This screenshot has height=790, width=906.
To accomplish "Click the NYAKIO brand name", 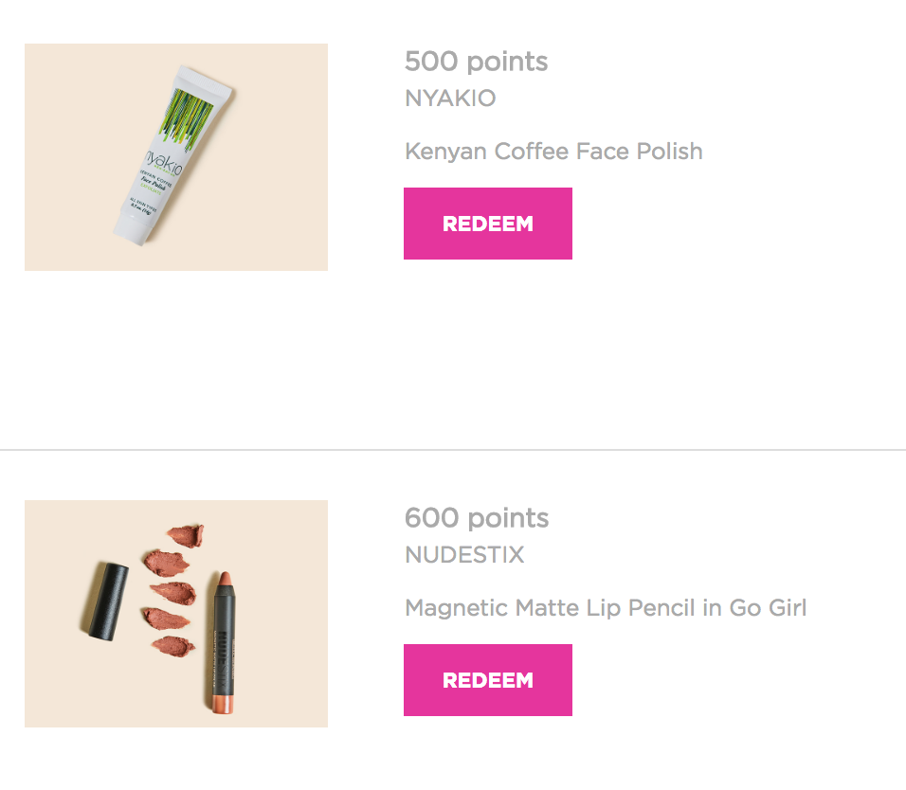I will pos(450,99).
